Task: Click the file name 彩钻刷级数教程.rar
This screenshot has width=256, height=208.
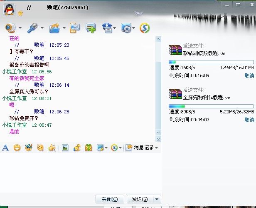Action: click(204, 53)
